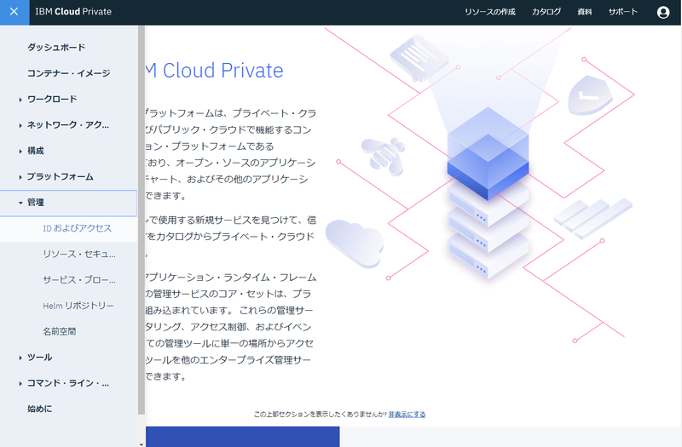Open 資料 in the header

tap(585, 12)
